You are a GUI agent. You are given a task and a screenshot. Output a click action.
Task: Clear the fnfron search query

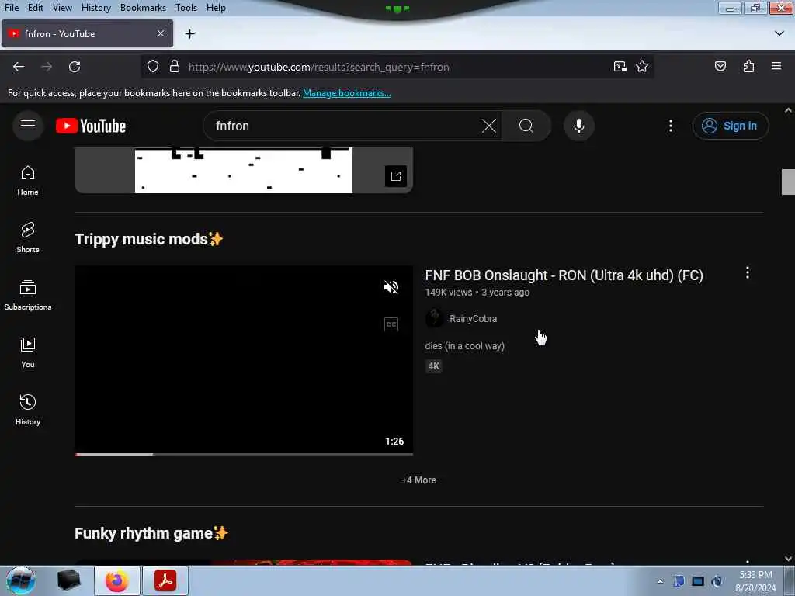coord(489,126)
